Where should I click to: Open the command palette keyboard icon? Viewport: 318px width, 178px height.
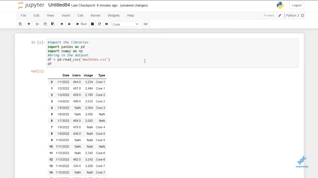point(145,24)
